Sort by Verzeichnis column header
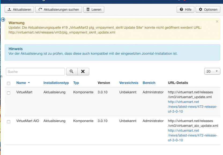Viewport: 223px width, 155px height. tap(129, 83)
